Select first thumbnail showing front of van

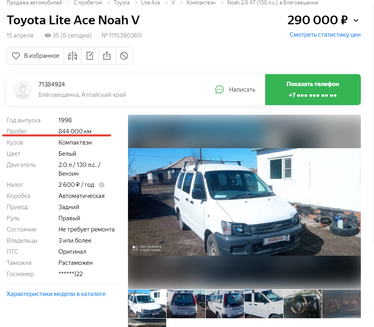click(x=147, y=304)
